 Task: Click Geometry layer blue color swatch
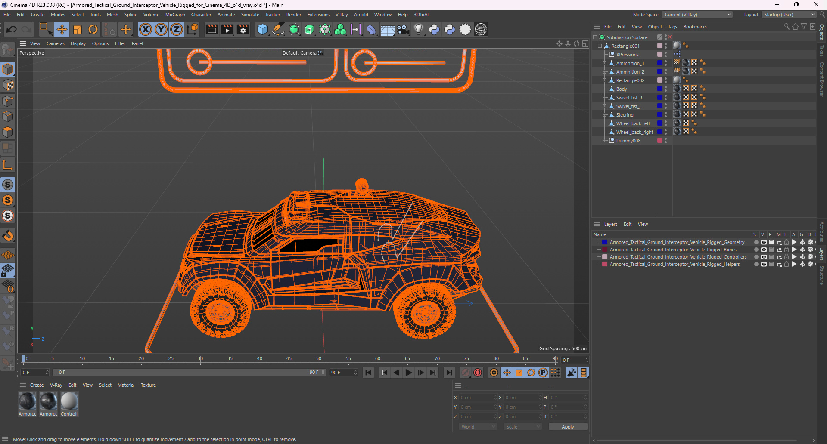tap(604, 242)
